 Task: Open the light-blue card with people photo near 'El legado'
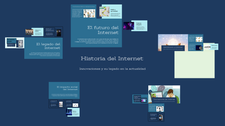click(x=35, y=32)
